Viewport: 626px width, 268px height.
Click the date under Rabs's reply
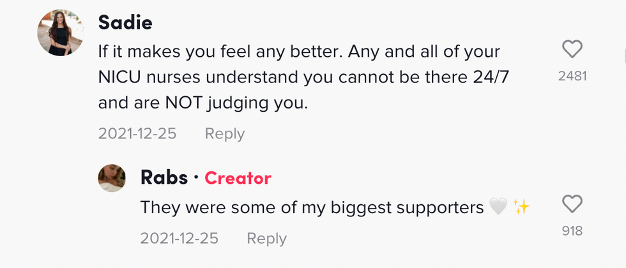click(179, 239)
